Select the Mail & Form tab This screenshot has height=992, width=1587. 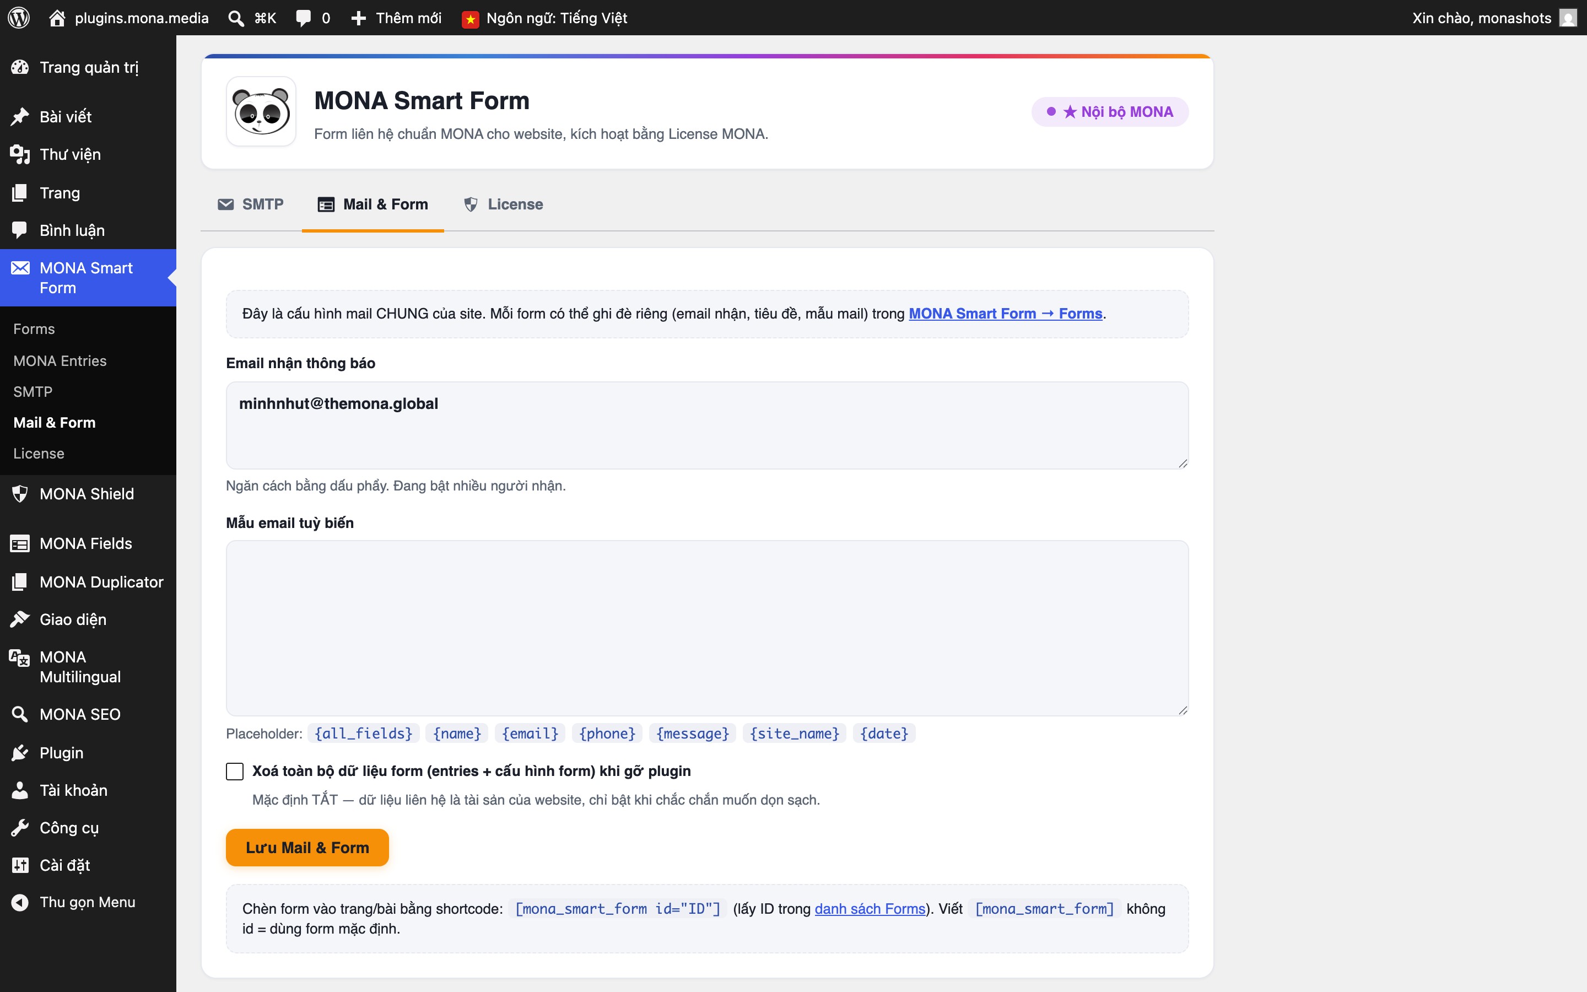point(373,204)
